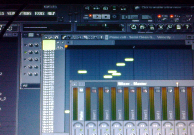This screenshot has height=135, width=194.
Task: Adjust the pattern number display
Action: (x=147, y=17)
